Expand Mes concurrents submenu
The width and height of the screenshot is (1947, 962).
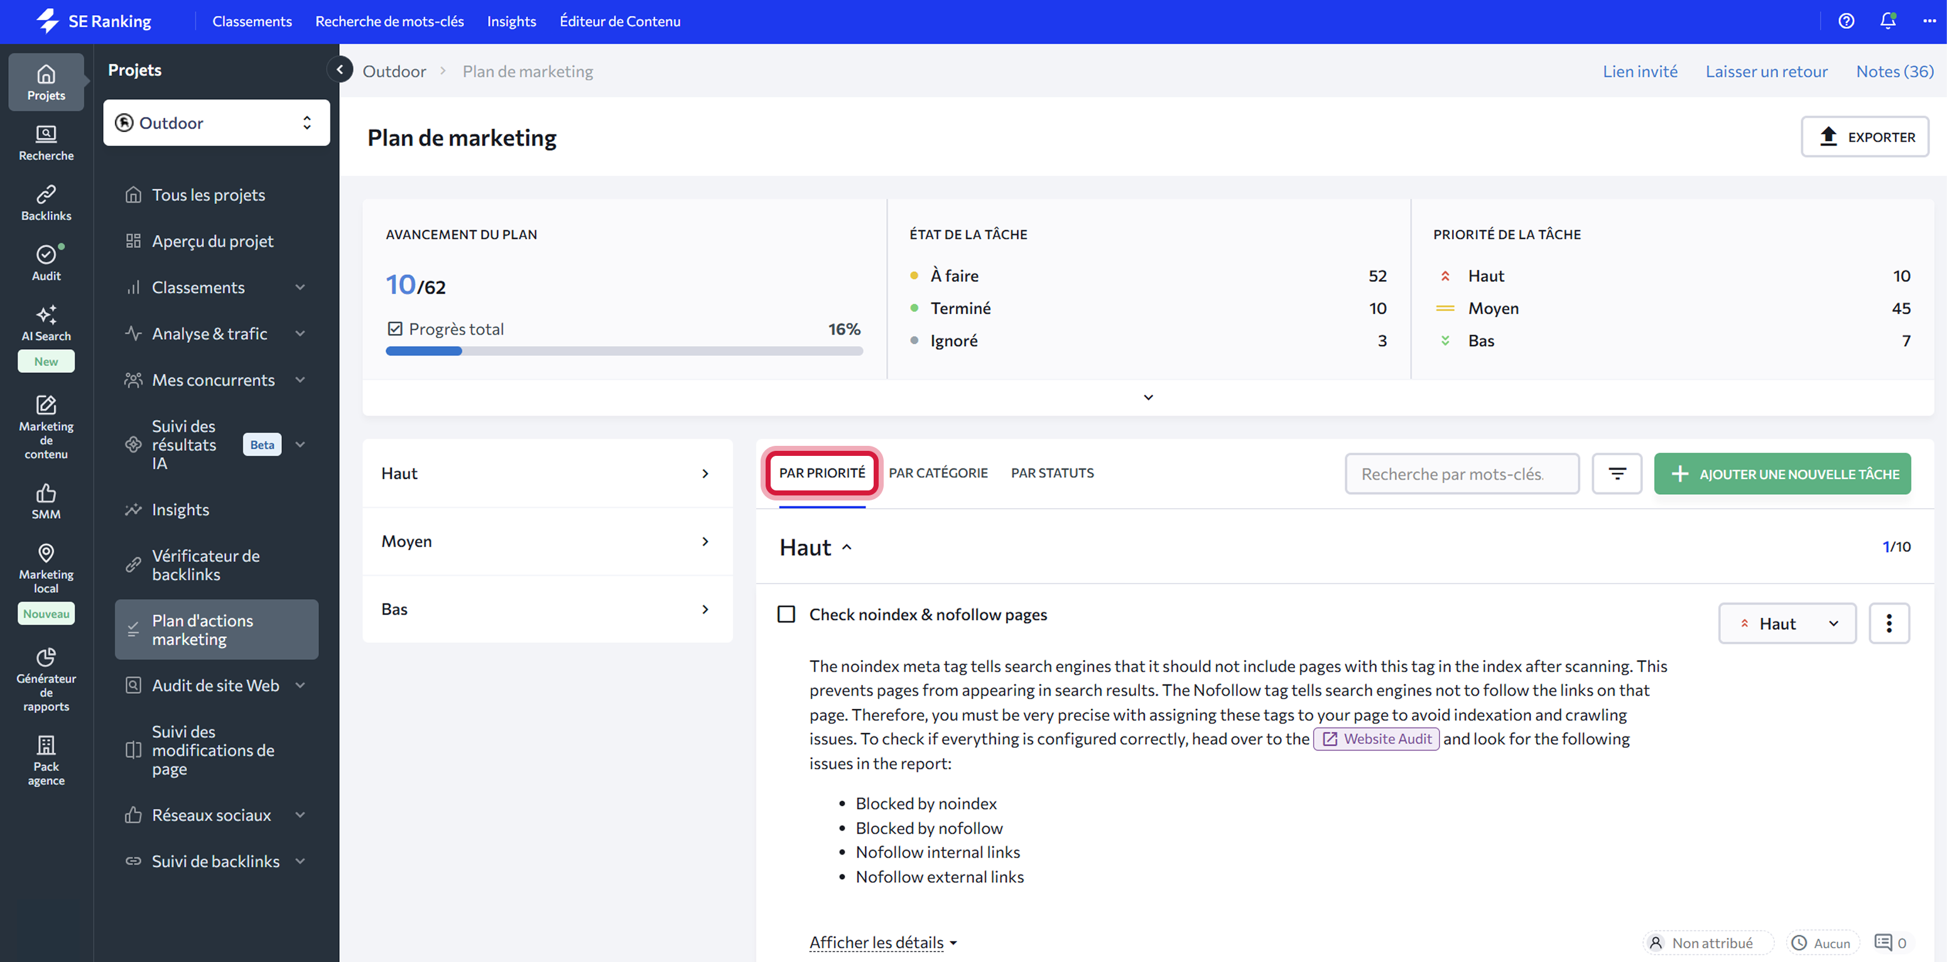pos(300,379)
